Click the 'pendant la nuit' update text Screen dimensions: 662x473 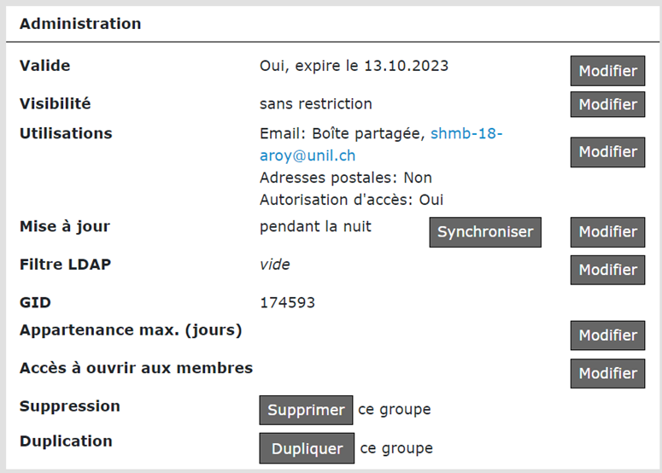315,227
